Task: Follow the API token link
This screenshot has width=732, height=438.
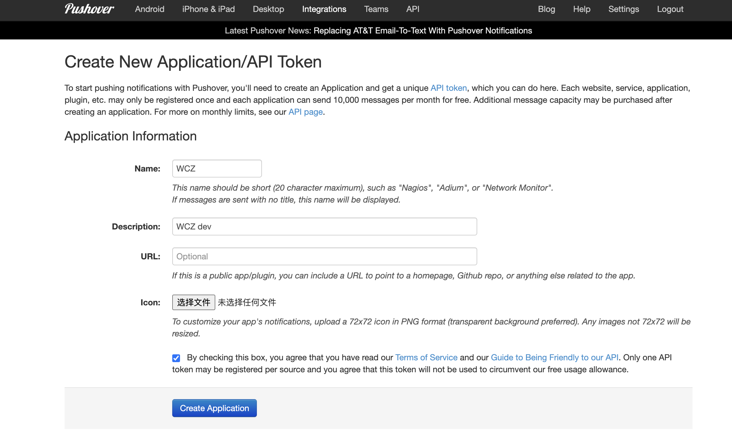Action: click(x=448, y=88)
